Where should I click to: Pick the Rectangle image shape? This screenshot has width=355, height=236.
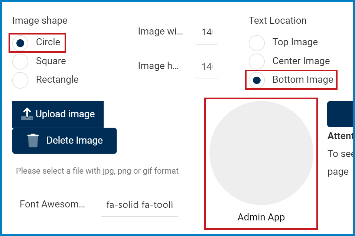(20, 80)
